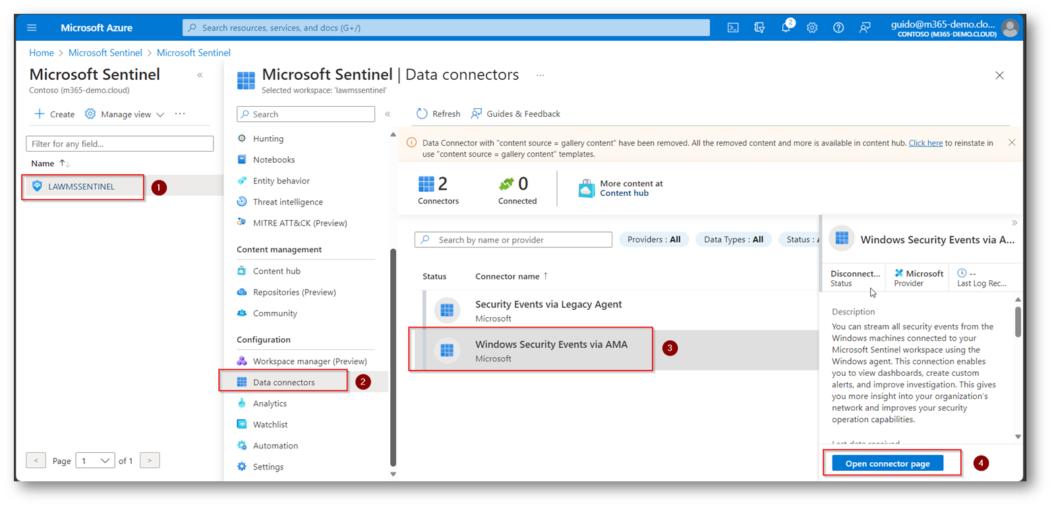Open Content hub menu item

click(276, 271)
